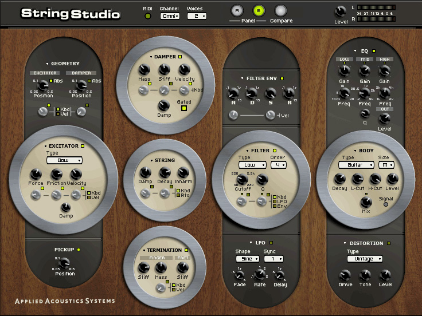Screen dimensions: 422x316
Task: Toggle the Termination module on/off LED
Action: pyautogui.click(x=186, y=250)
